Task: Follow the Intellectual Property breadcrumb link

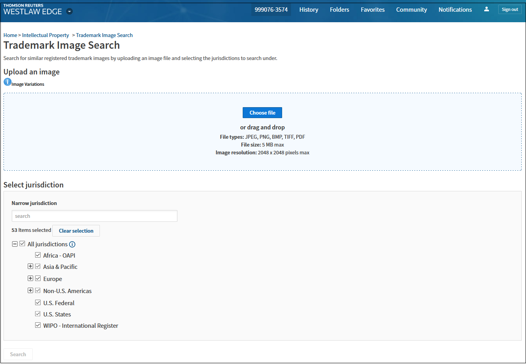Action: click(x=45, y=35)
